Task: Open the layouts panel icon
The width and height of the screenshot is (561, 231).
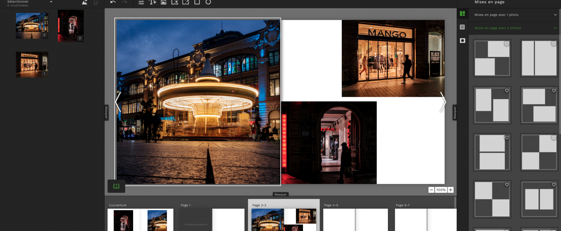Action: [462, 13]
